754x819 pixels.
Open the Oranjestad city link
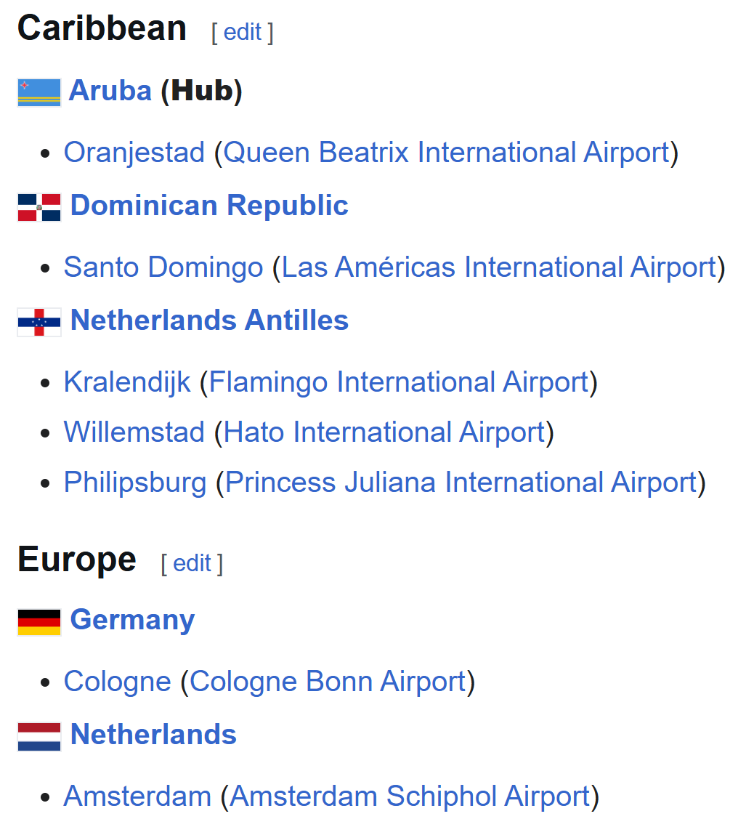click(x=134, y=153)
